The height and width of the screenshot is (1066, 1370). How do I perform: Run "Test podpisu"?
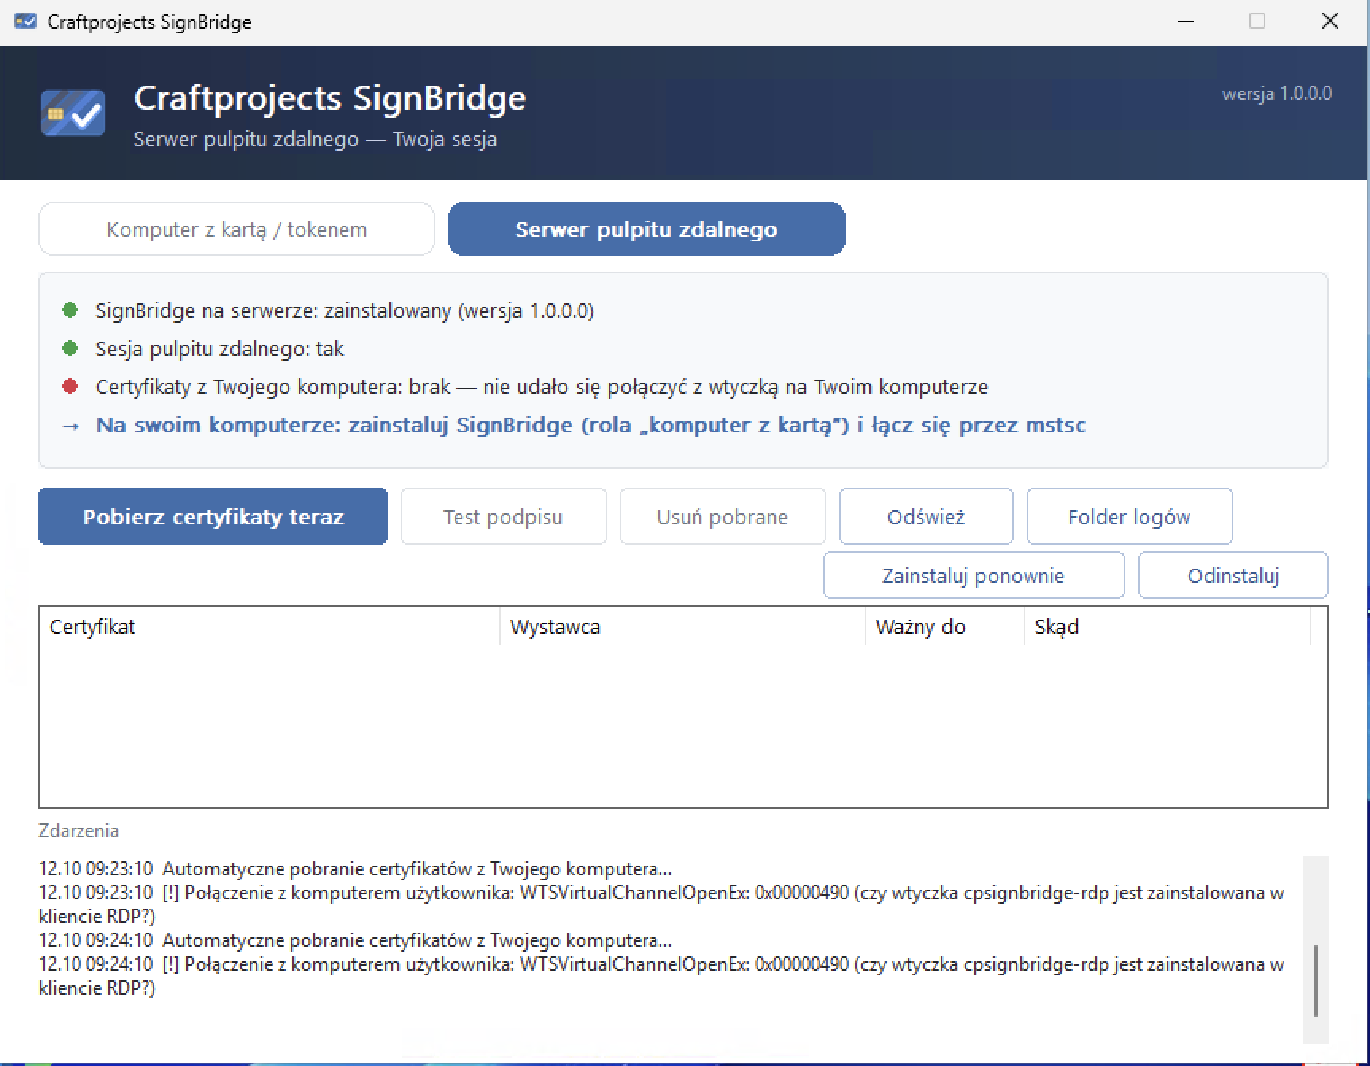coord(503,517)
